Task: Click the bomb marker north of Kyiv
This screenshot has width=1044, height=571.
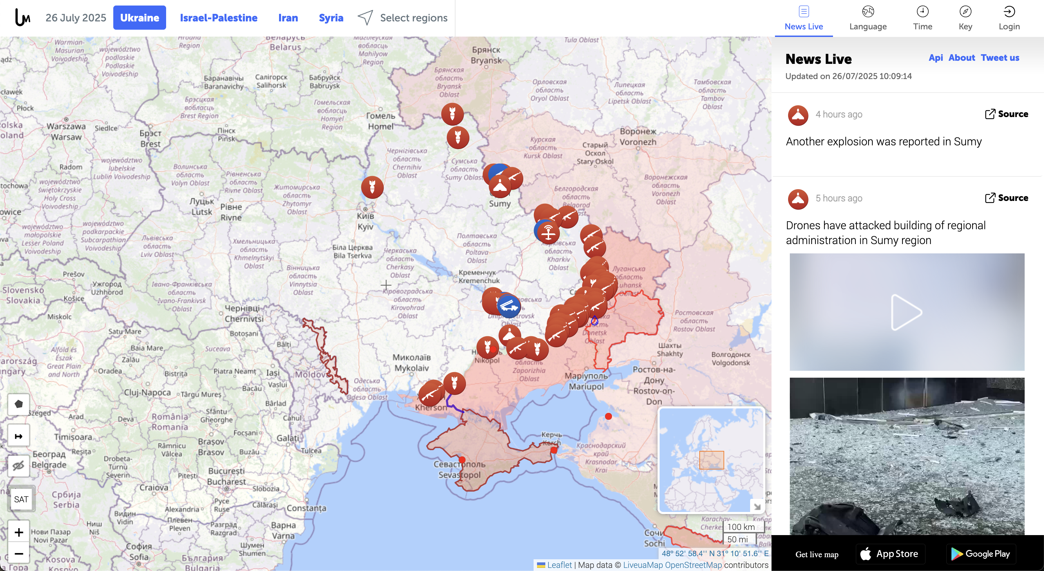Action: [x=372, y=187]
